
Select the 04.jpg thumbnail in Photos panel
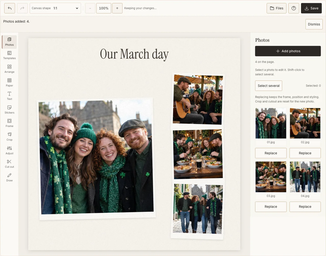point(305,177)
